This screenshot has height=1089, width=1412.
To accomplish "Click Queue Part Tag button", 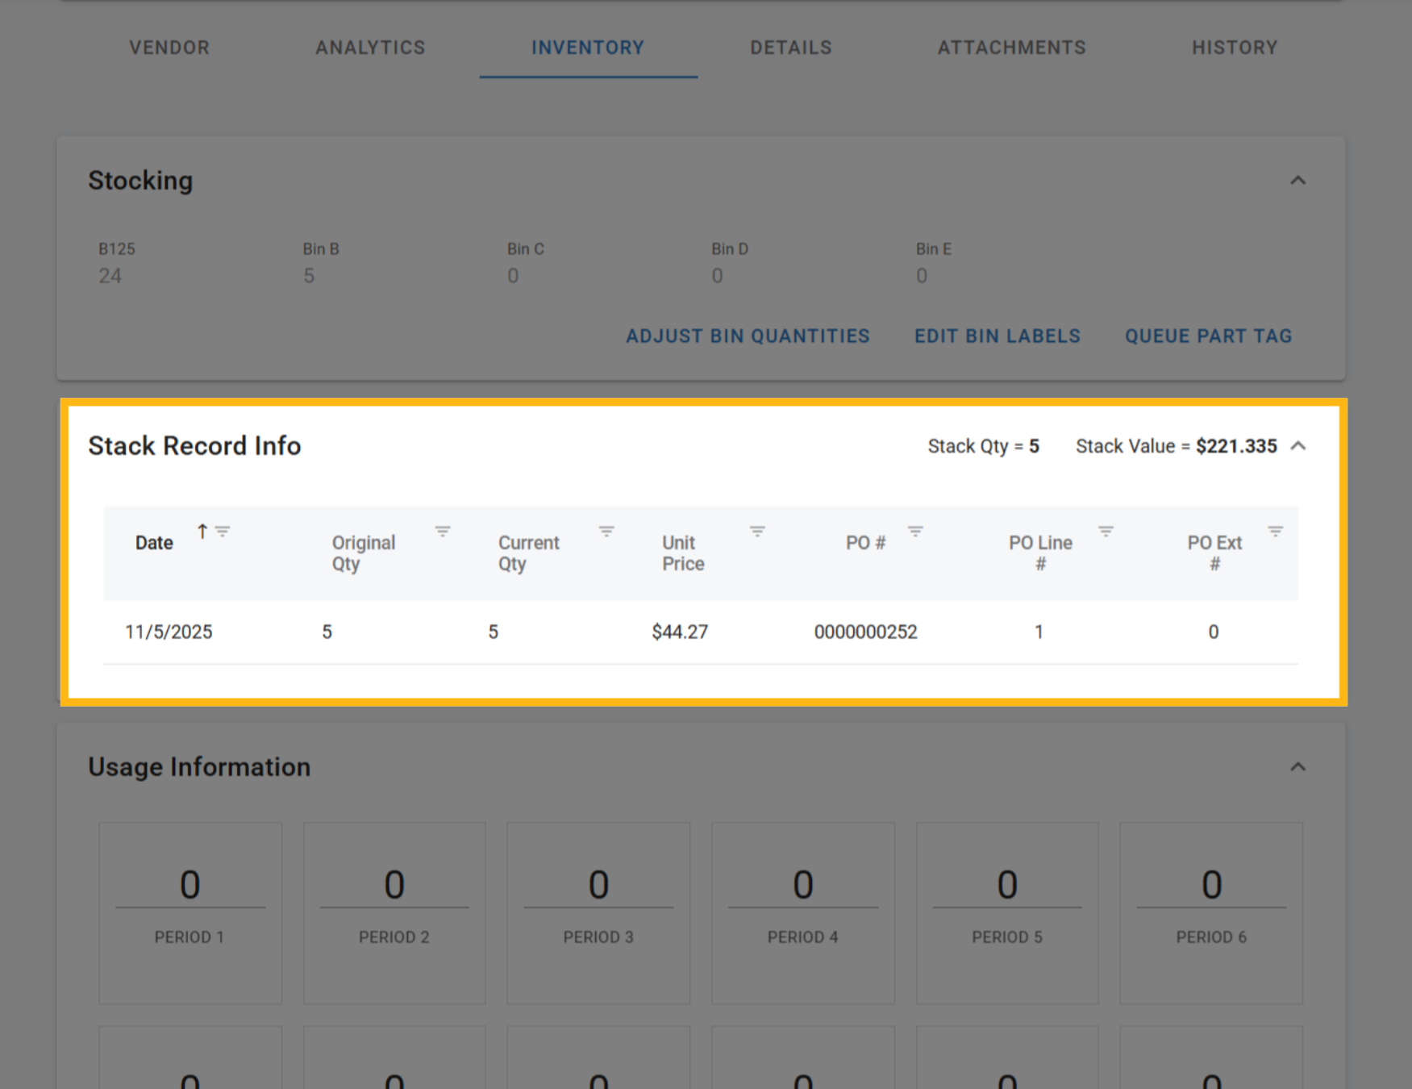I will coord(1208,336).
